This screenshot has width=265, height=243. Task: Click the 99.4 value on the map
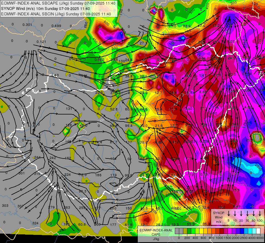(x=129, y=126)
